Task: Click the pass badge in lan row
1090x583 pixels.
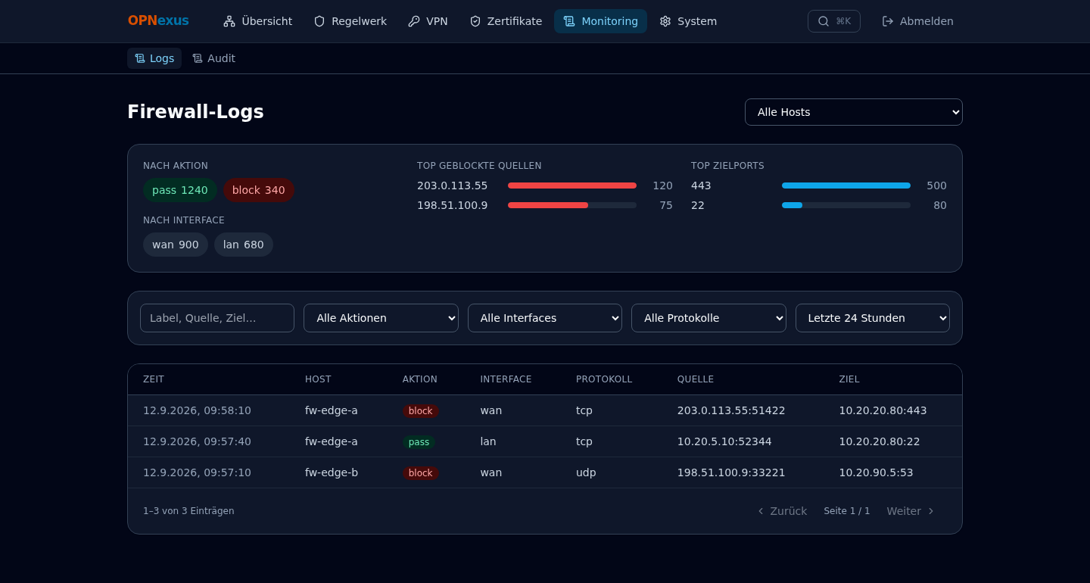Action: pyautogui.click(x=419, y=442)
